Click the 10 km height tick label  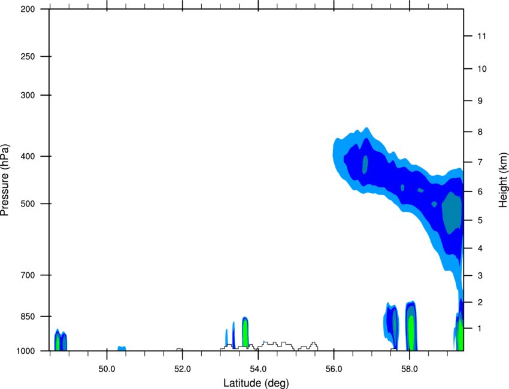(482, 69)
